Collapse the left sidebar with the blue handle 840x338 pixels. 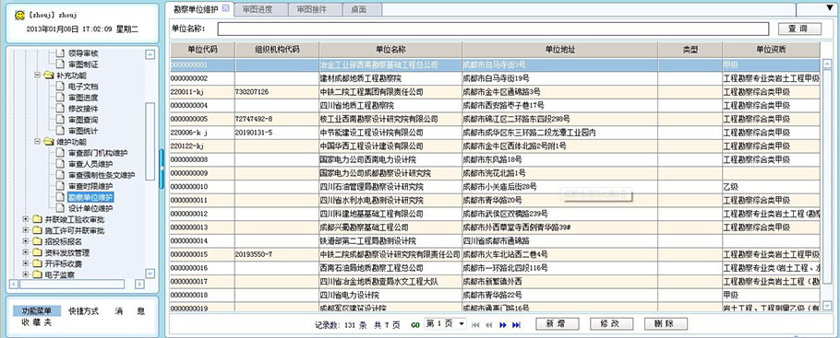click(162, 169)
